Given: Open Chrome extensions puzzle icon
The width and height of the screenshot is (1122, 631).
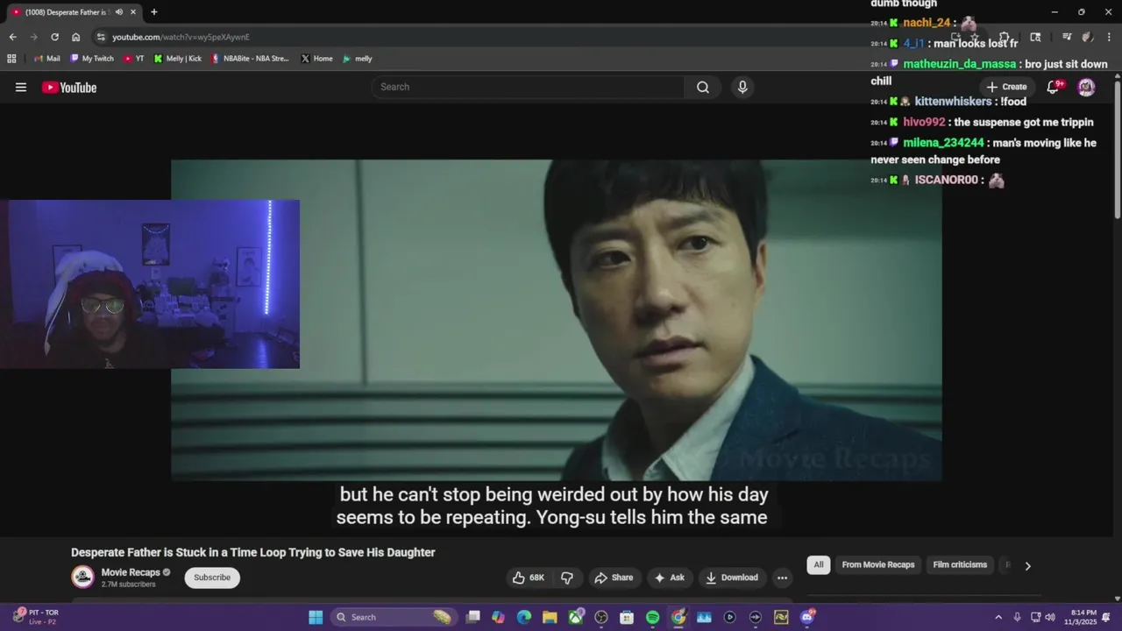Looking at the screenshot, I should [x=1005, y=37].
